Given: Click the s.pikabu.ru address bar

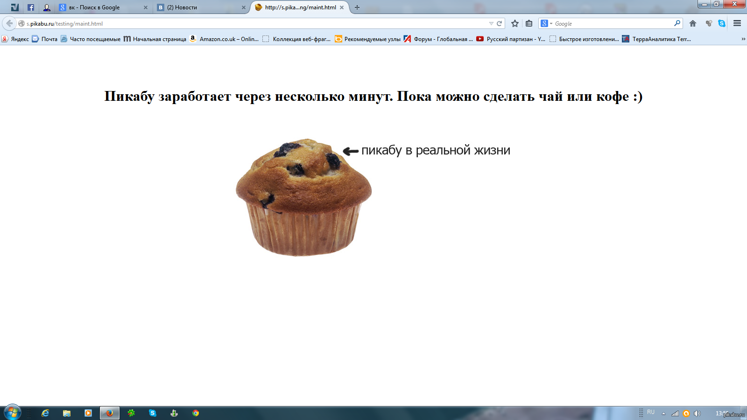Looking at the screenshot, I should tap(252, 23).
